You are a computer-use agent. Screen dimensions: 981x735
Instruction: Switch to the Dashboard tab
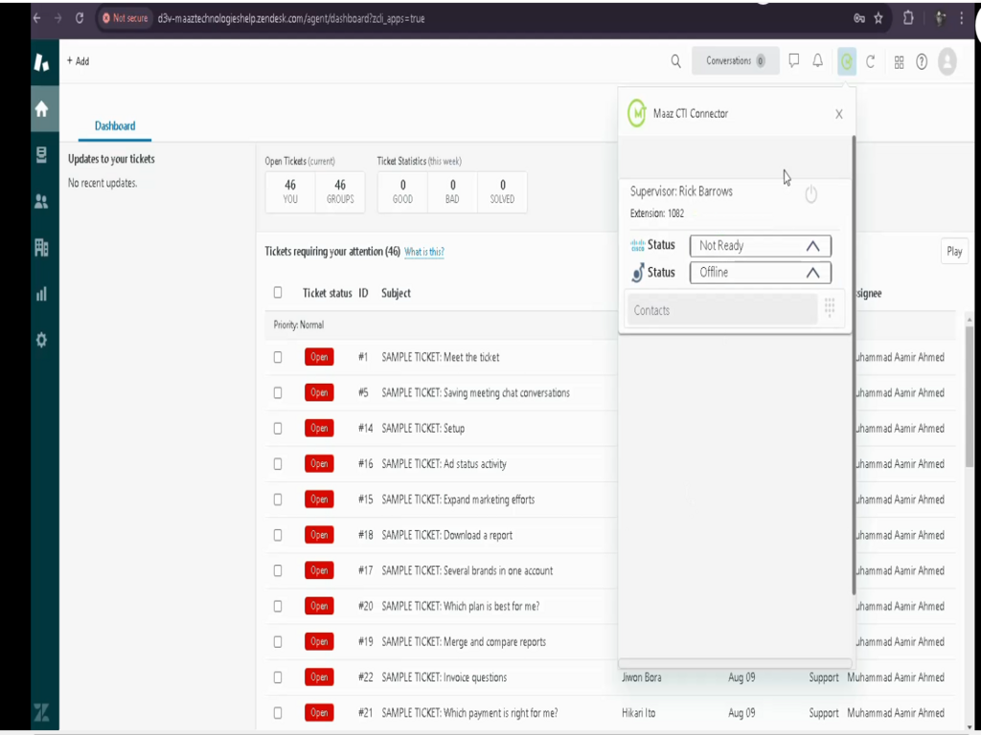click(115, 125)
